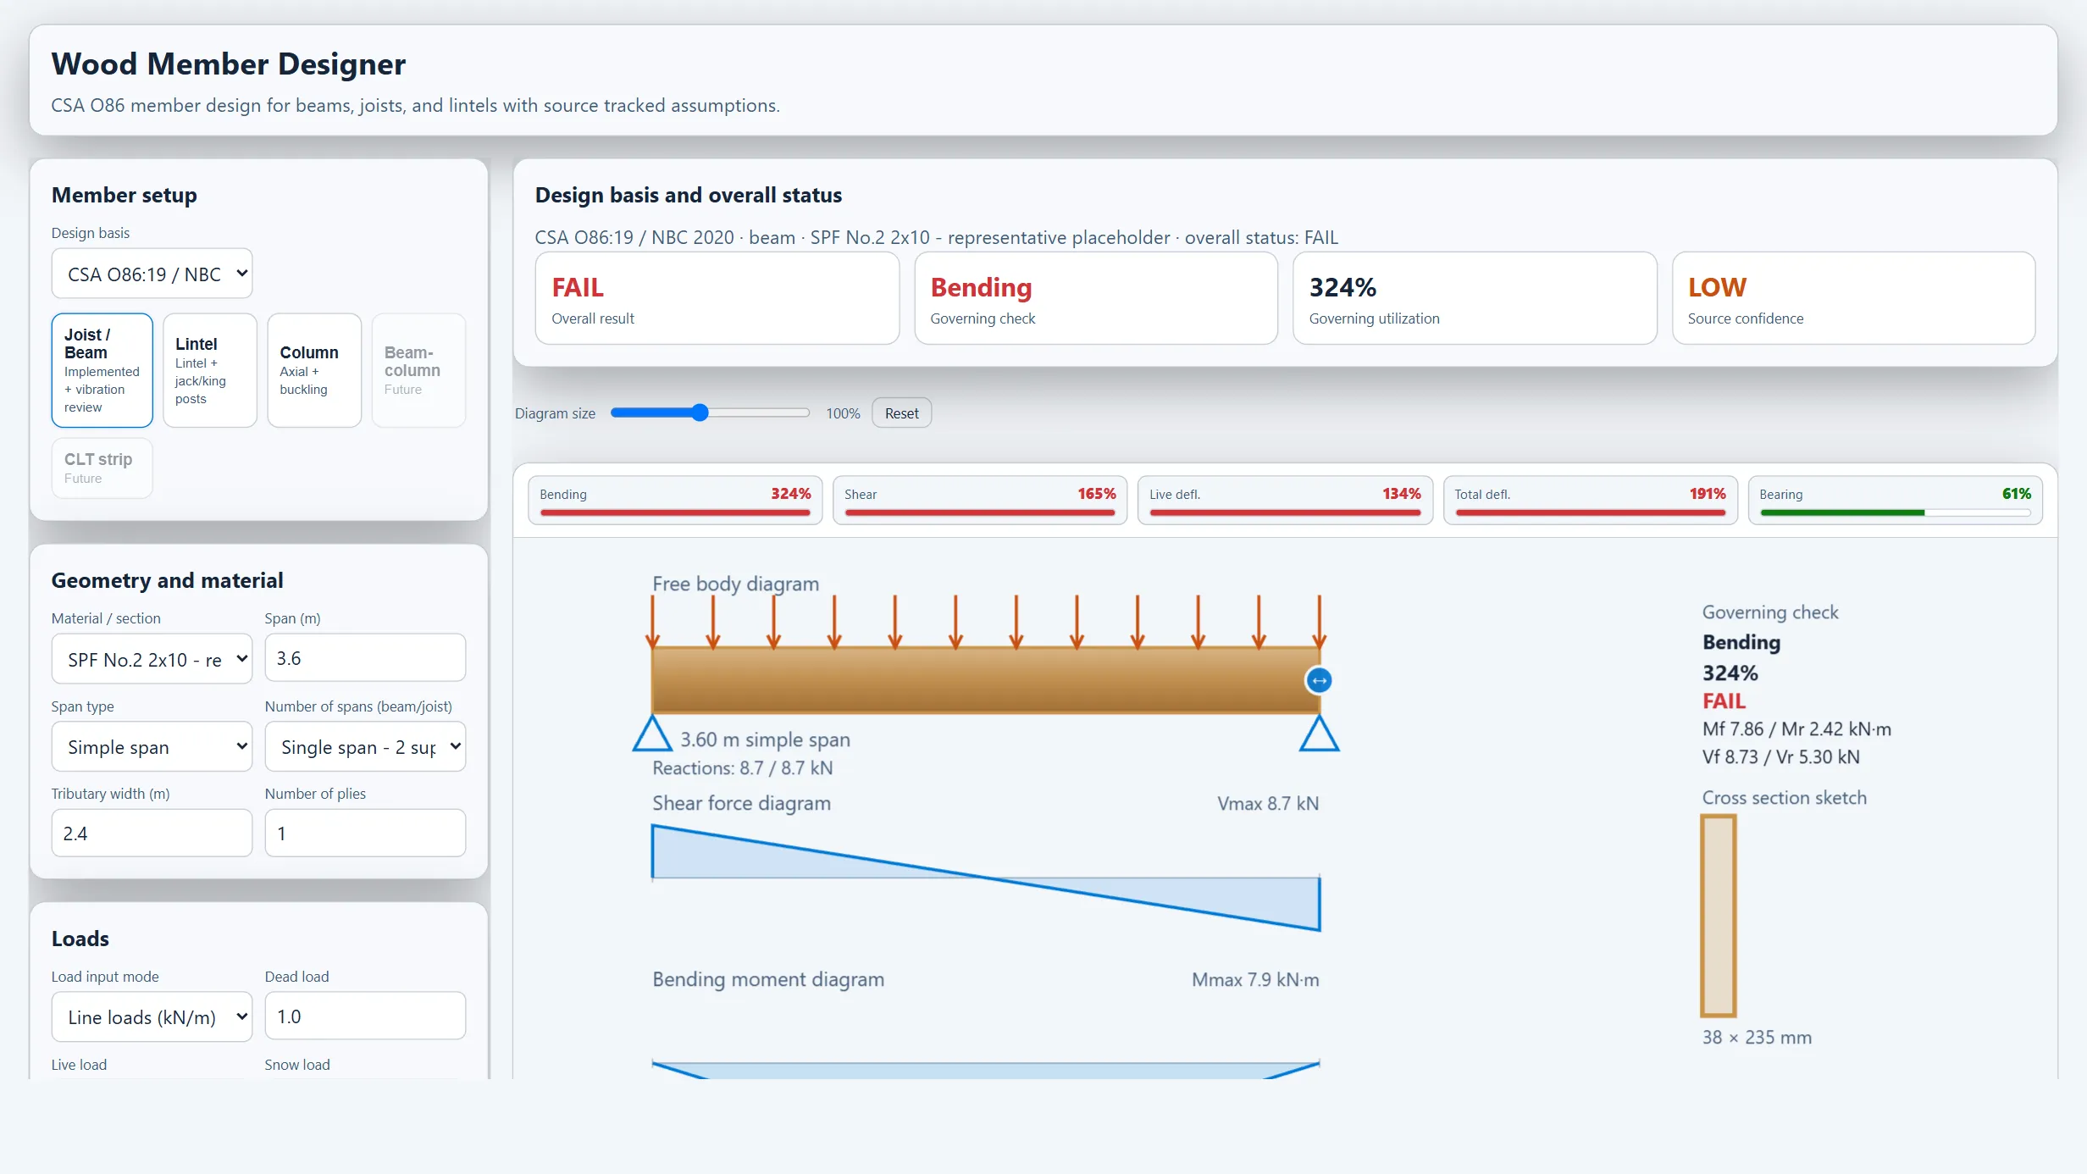Click the Diagram size slider handle
Screen dimensions: 2087x1174
click(x=699, y=413)
